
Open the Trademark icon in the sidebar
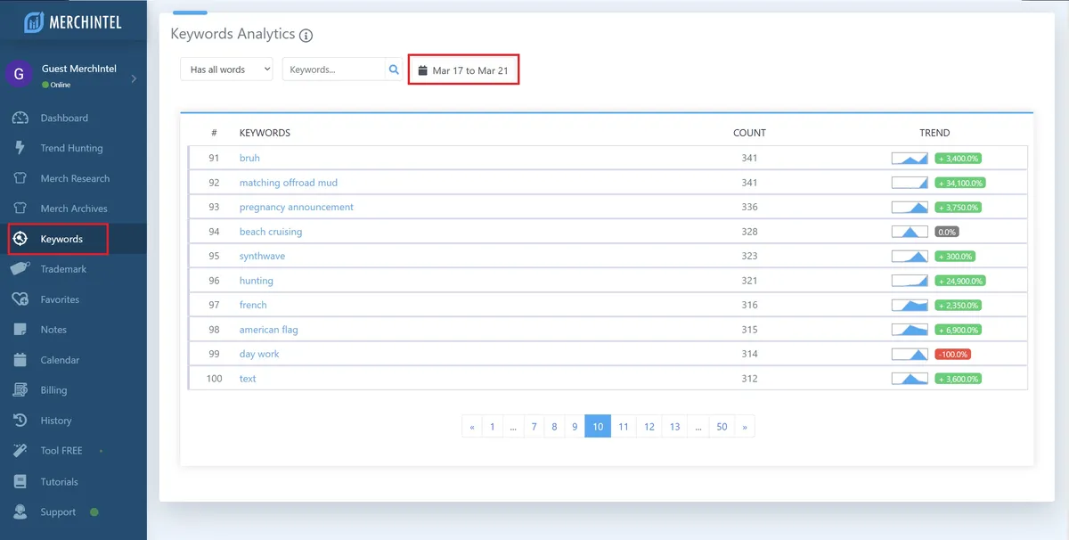[x=21, y=268]
